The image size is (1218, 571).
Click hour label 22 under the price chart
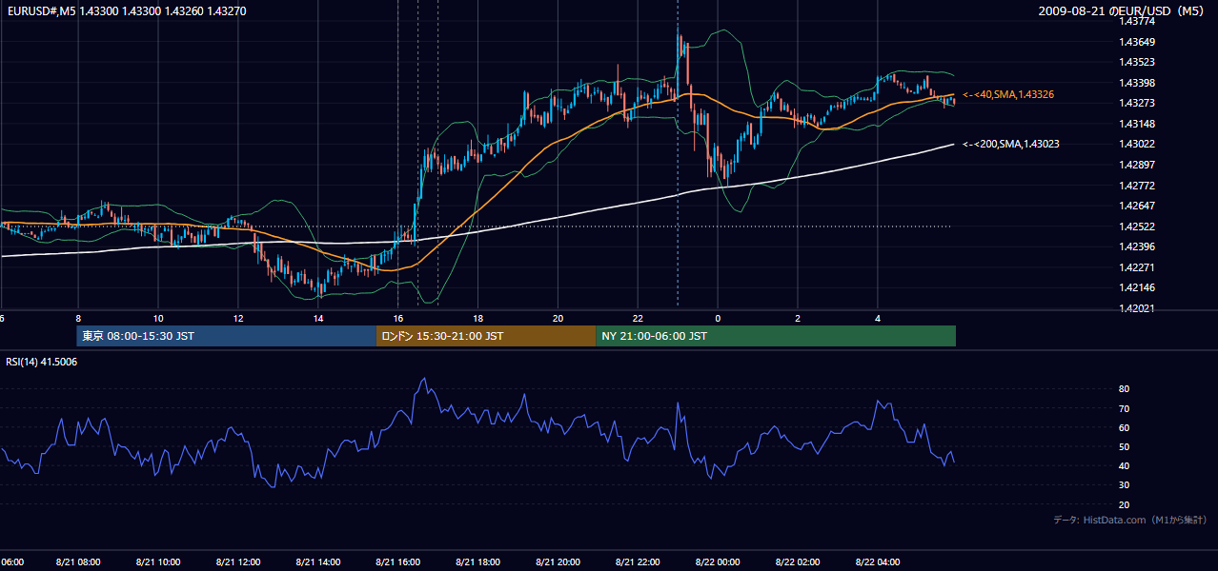pyautogui.click(x=638, y=319)
